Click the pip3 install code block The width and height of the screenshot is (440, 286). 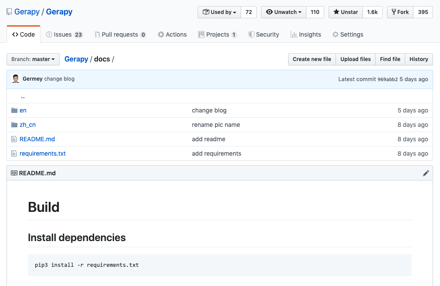tap(220, 265)
